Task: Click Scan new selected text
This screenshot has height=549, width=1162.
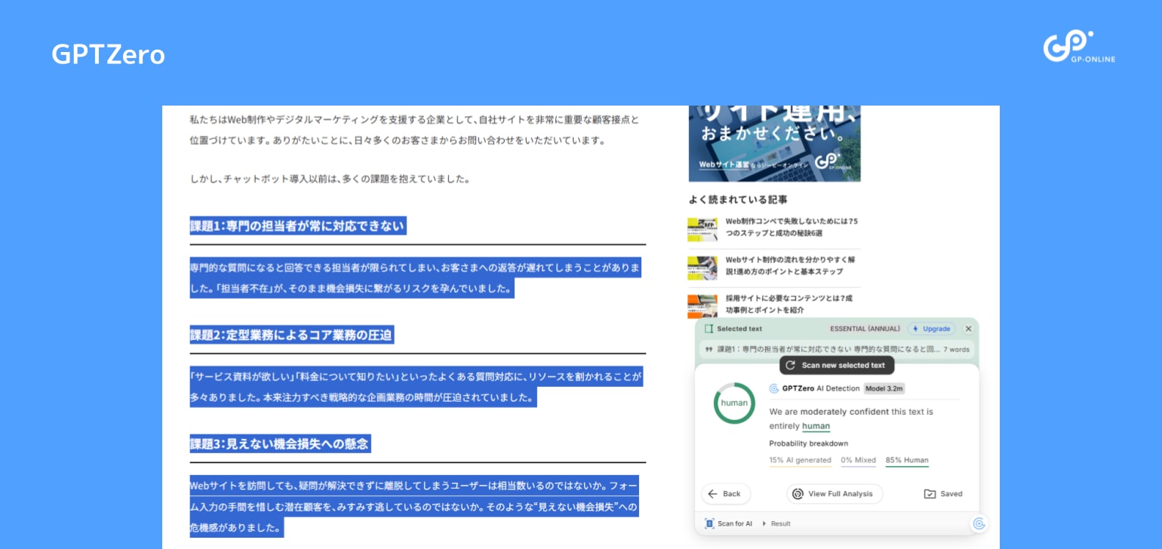Action: (837, 365)
